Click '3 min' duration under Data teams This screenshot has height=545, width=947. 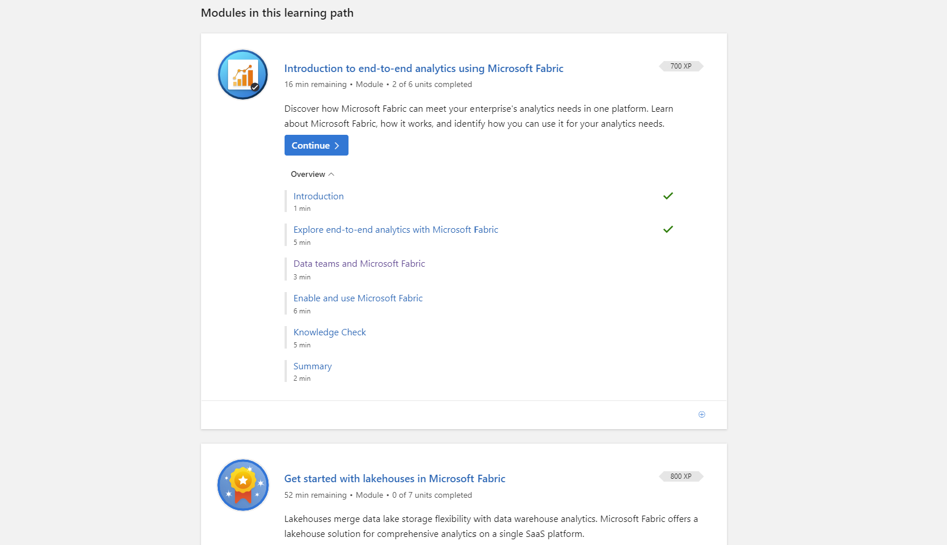(302, 277)
